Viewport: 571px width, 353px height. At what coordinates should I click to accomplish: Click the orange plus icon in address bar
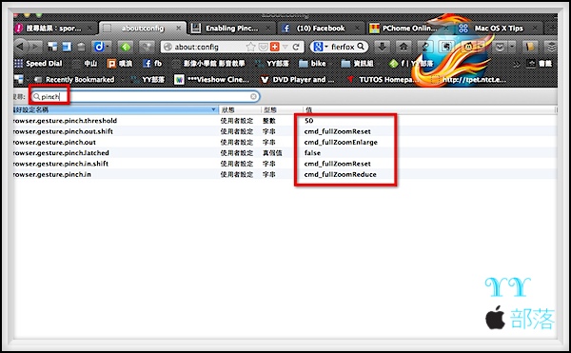click(x=275, y=47)
